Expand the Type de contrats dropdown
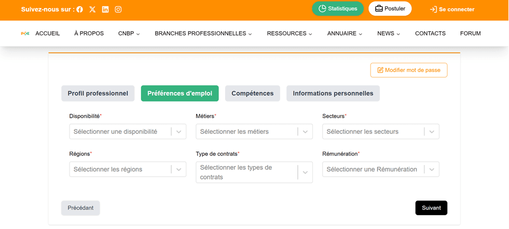This screenshot has height=229, width=509. coord(254,173)
